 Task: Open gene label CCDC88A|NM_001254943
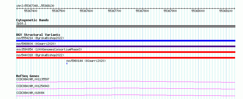click(33, 86)
